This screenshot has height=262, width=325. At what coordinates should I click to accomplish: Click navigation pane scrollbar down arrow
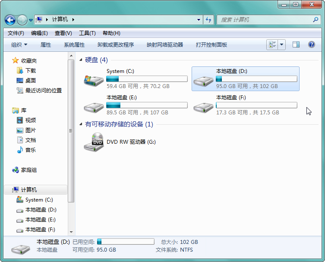[71, 232]
